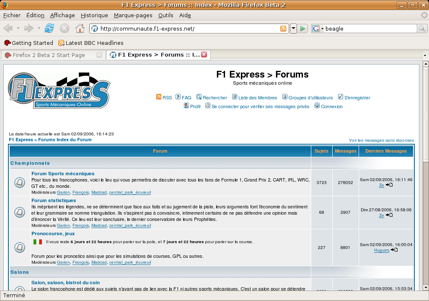
Task: Open Rechercher search page
Action: click(x=212, y=98)
